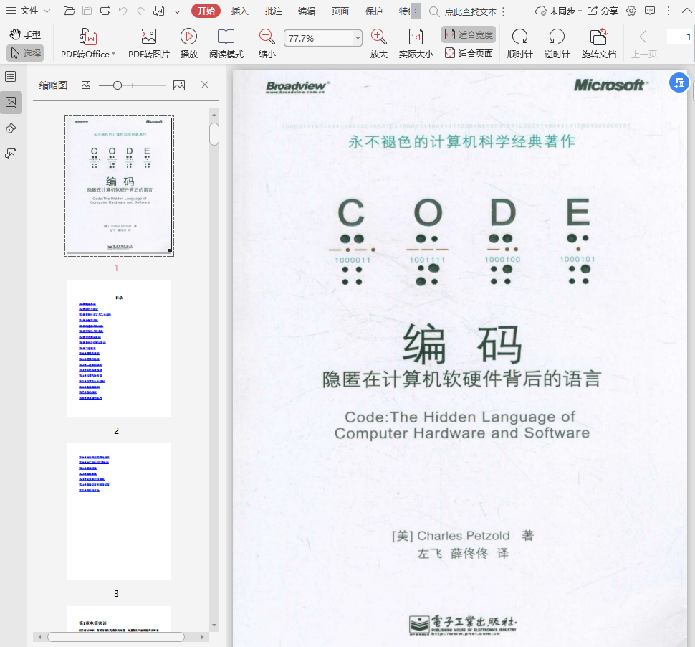Go to 上一页 previous page

[x=643, y=44]
